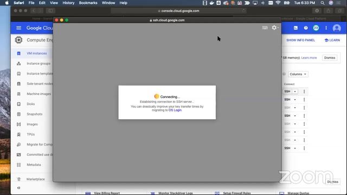Click the first row SSH button

click(287, 92)
